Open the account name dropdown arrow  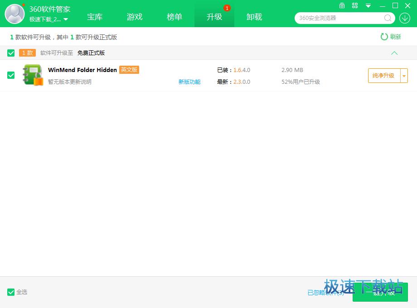pyautogui.click(x=66, y=19)
